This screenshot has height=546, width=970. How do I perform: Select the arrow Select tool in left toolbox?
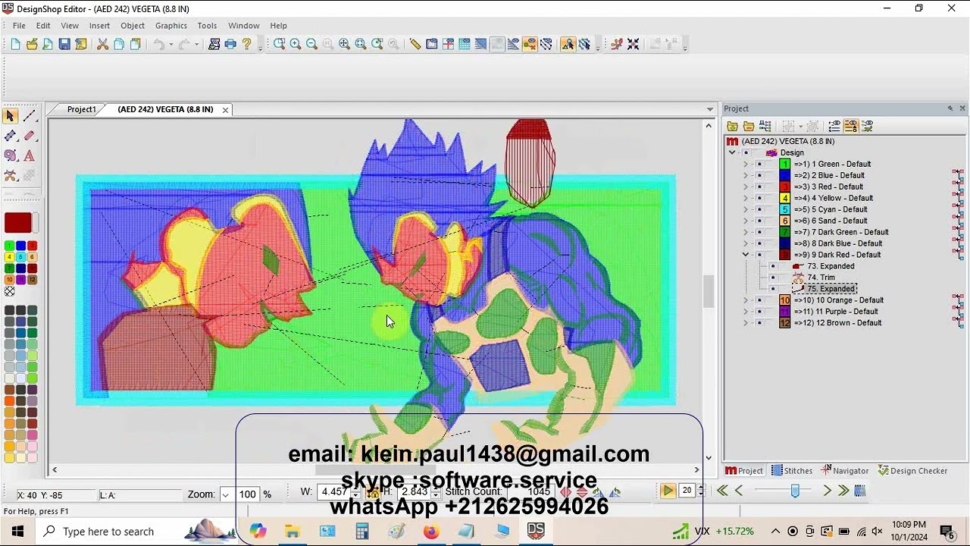coord(11,116)
